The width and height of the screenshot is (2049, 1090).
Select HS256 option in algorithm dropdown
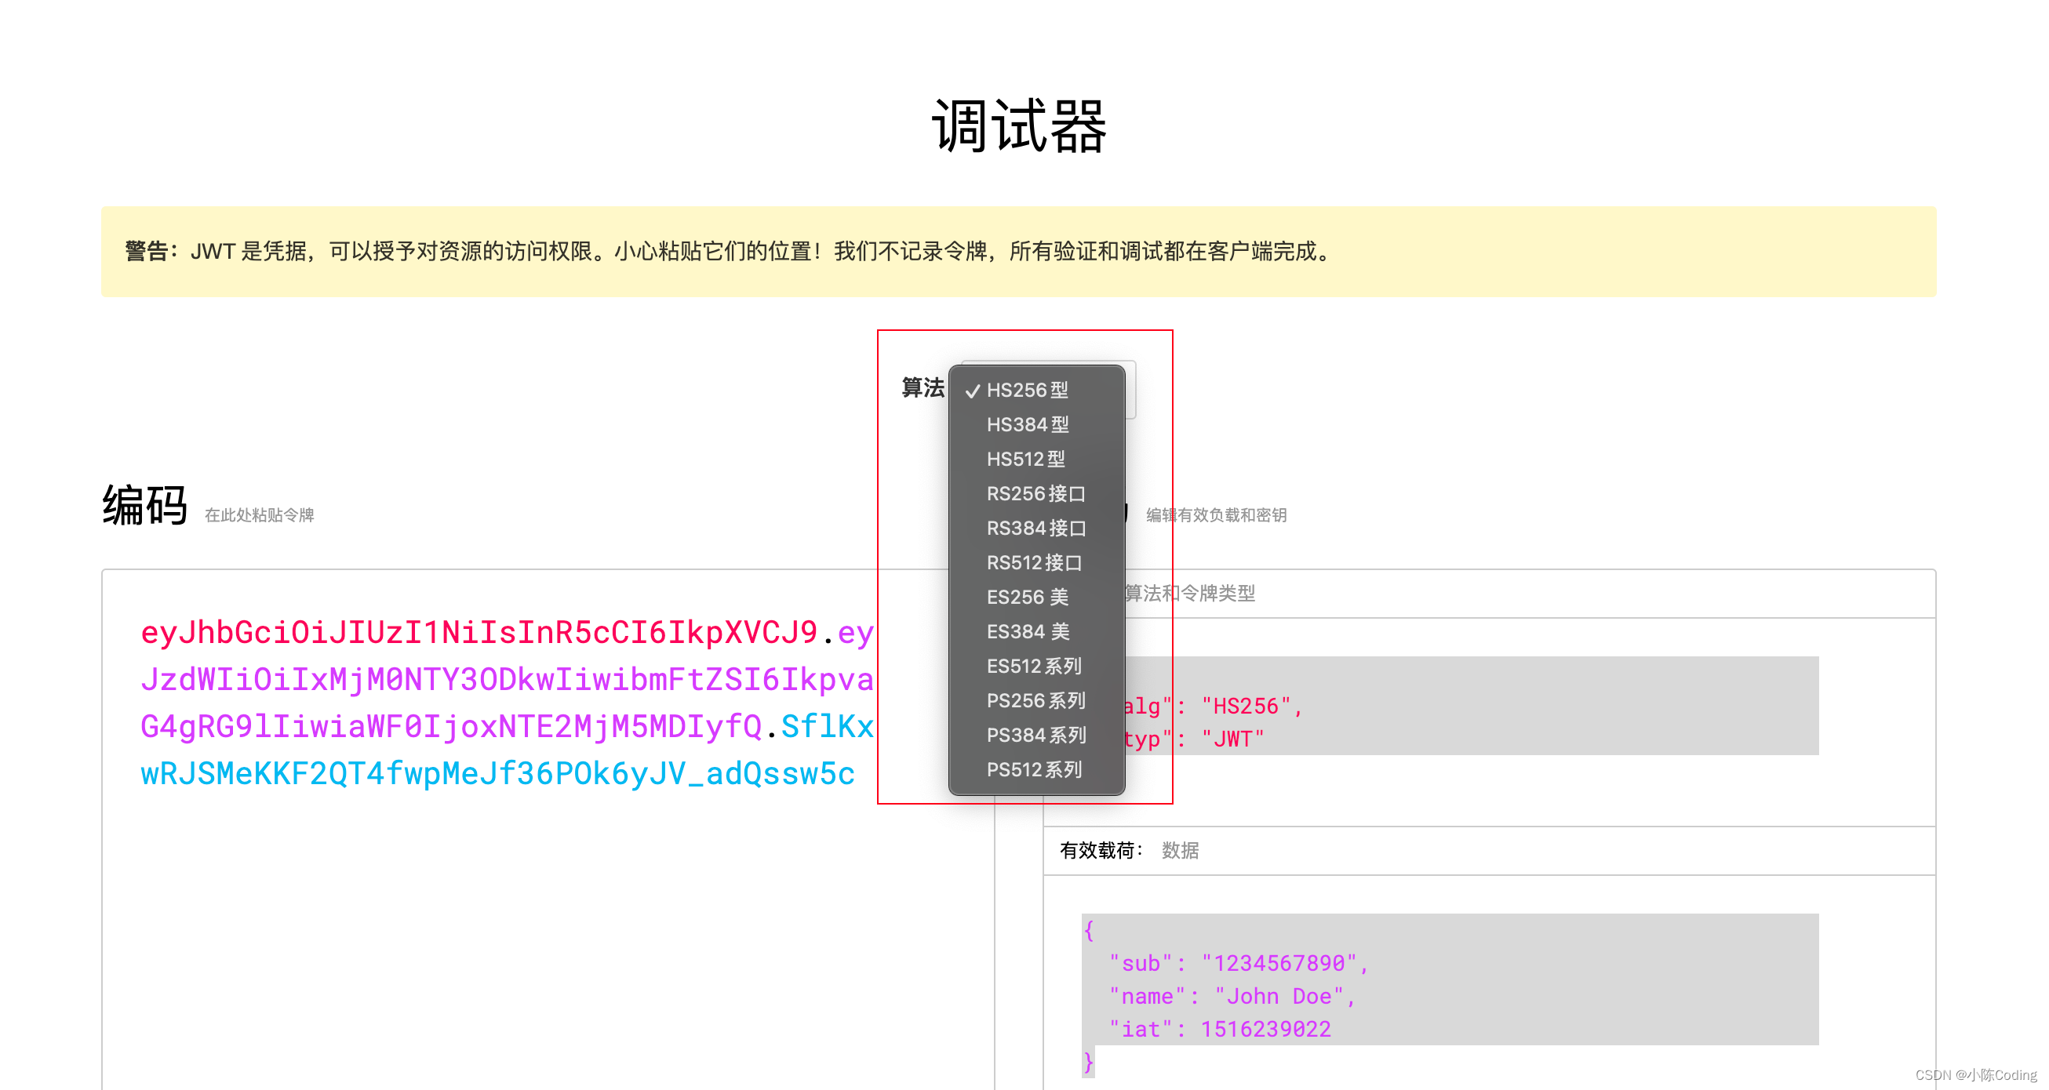1036,391
